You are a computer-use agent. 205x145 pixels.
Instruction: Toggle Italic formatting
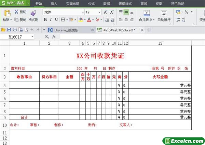(51, 20)
